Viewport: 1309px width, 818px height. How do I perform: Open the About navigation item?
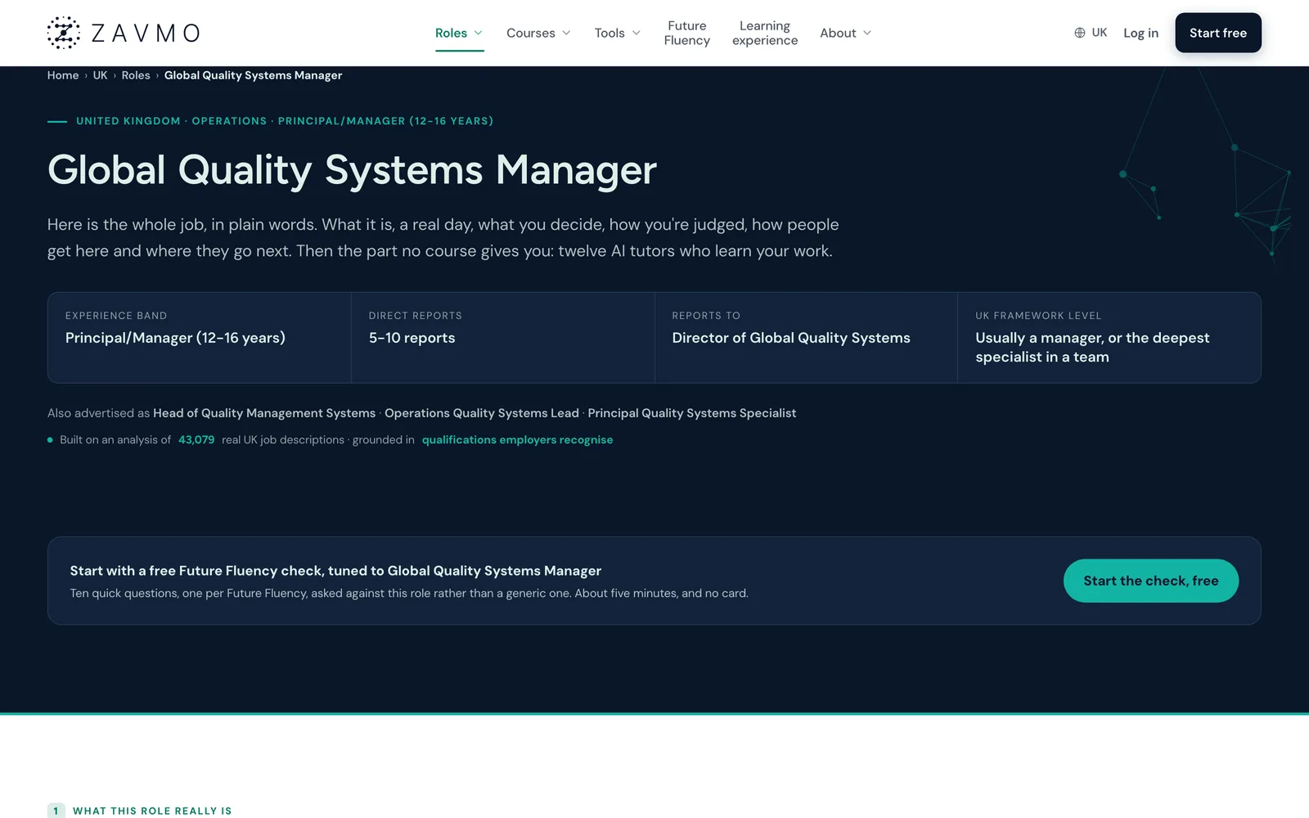coord(838,33)
